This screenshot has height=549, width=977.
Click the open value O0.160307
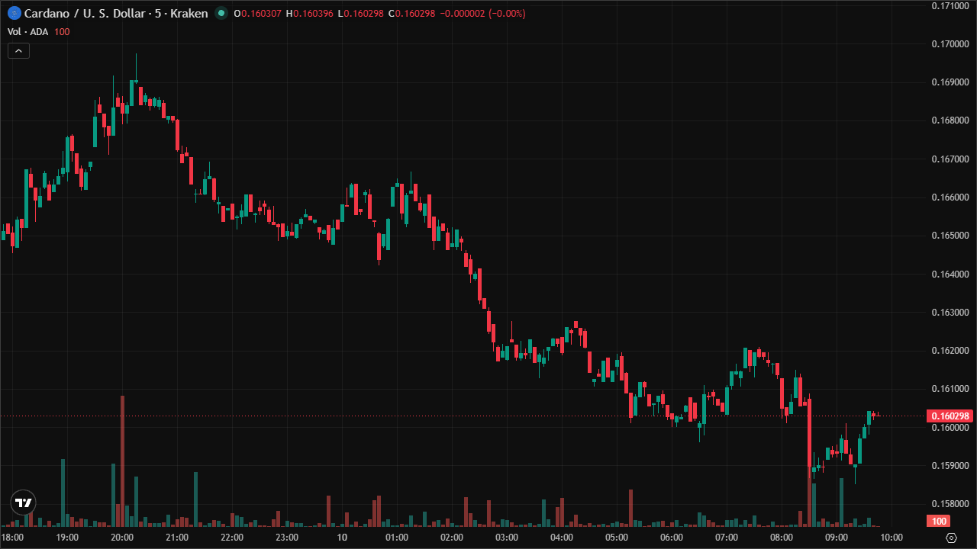(x=257, y=14)
